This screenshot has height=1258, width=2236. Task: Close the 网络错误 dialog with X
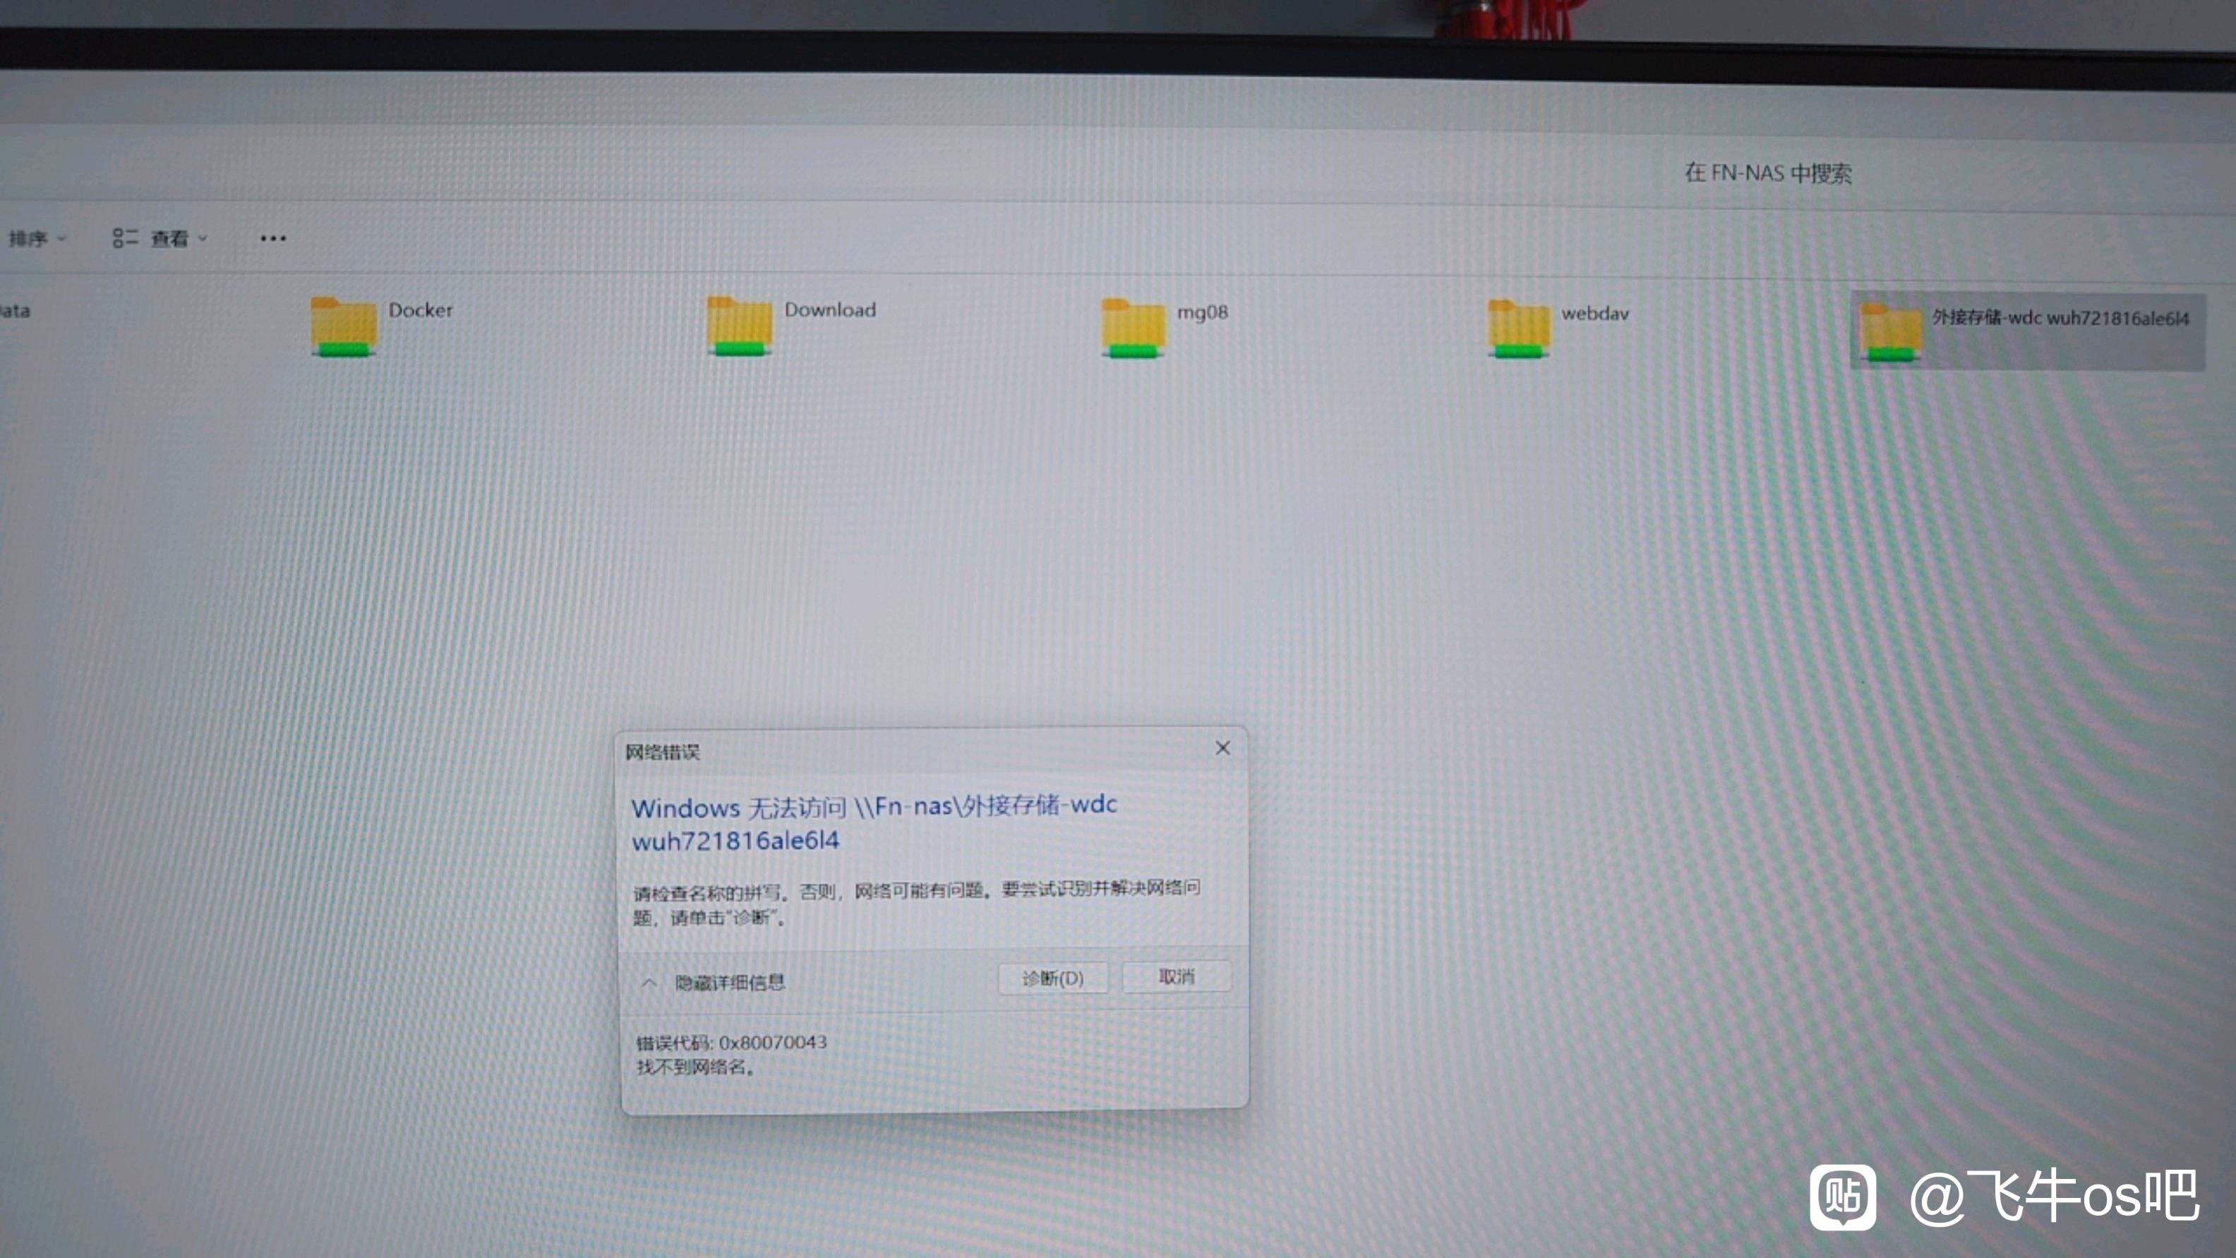point(1222,748)
